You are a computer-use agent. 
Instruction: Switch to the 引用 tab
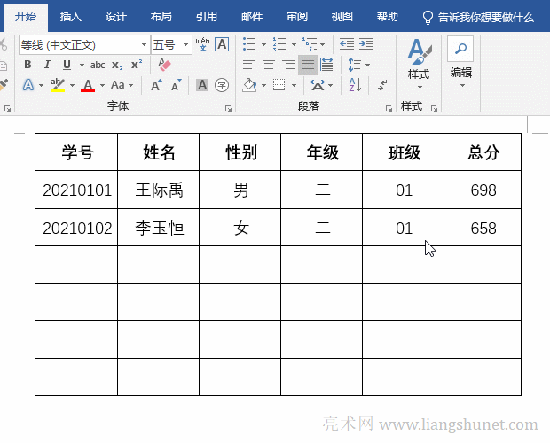tap(206, 17)
